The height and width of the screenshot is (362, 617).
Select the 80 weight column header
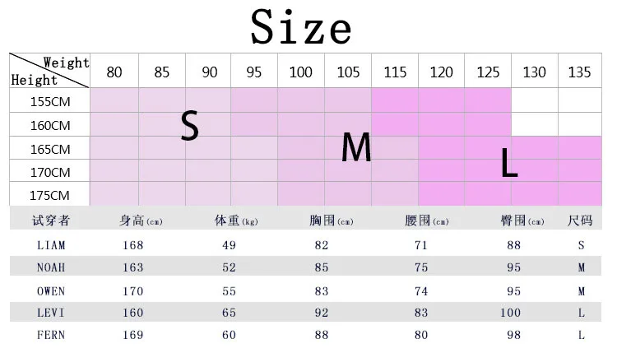114,71
